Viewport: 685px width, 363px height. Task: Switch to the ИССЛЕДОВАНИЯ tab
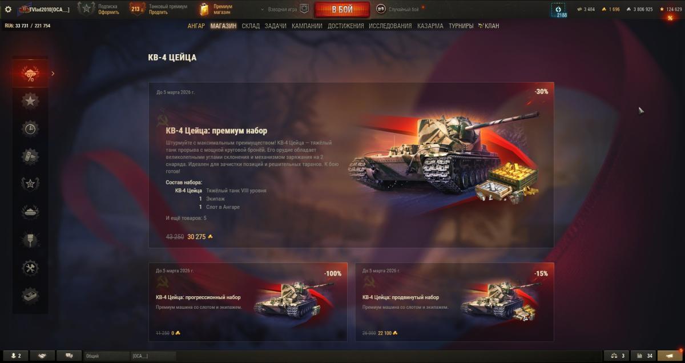click(390, 26)
